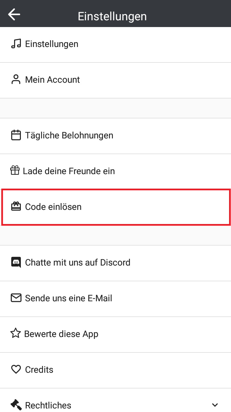Viewport: 231px width, 412px height.
Task: Tap the present icon next to Code einlösen
Action: click(x=15, y=206)
